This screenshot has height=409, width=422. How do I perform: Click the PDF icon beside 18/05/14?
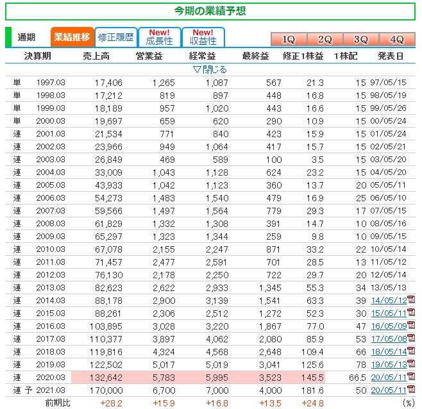tap(411, 351)
